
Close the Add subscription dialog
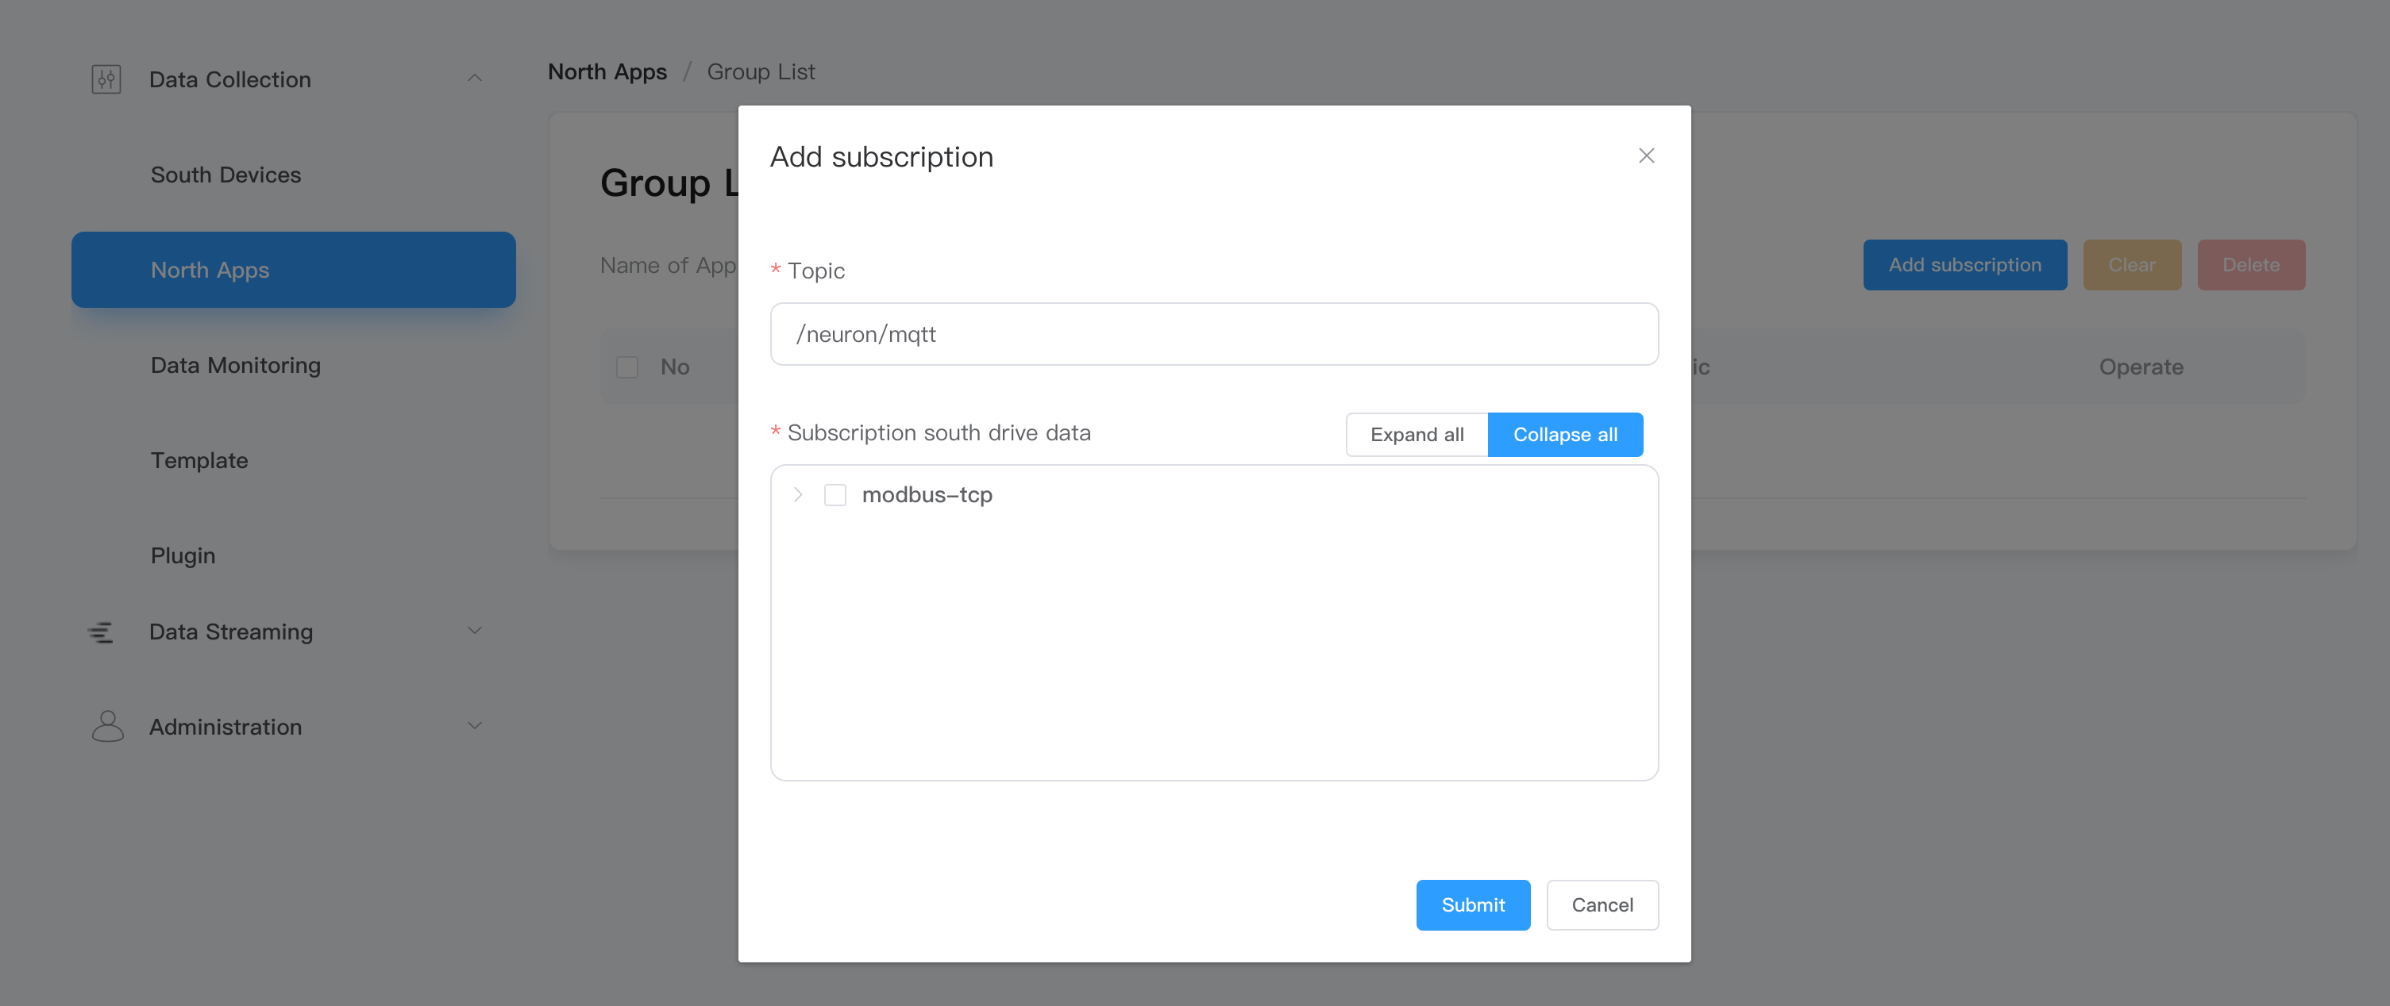(1646, 156)
